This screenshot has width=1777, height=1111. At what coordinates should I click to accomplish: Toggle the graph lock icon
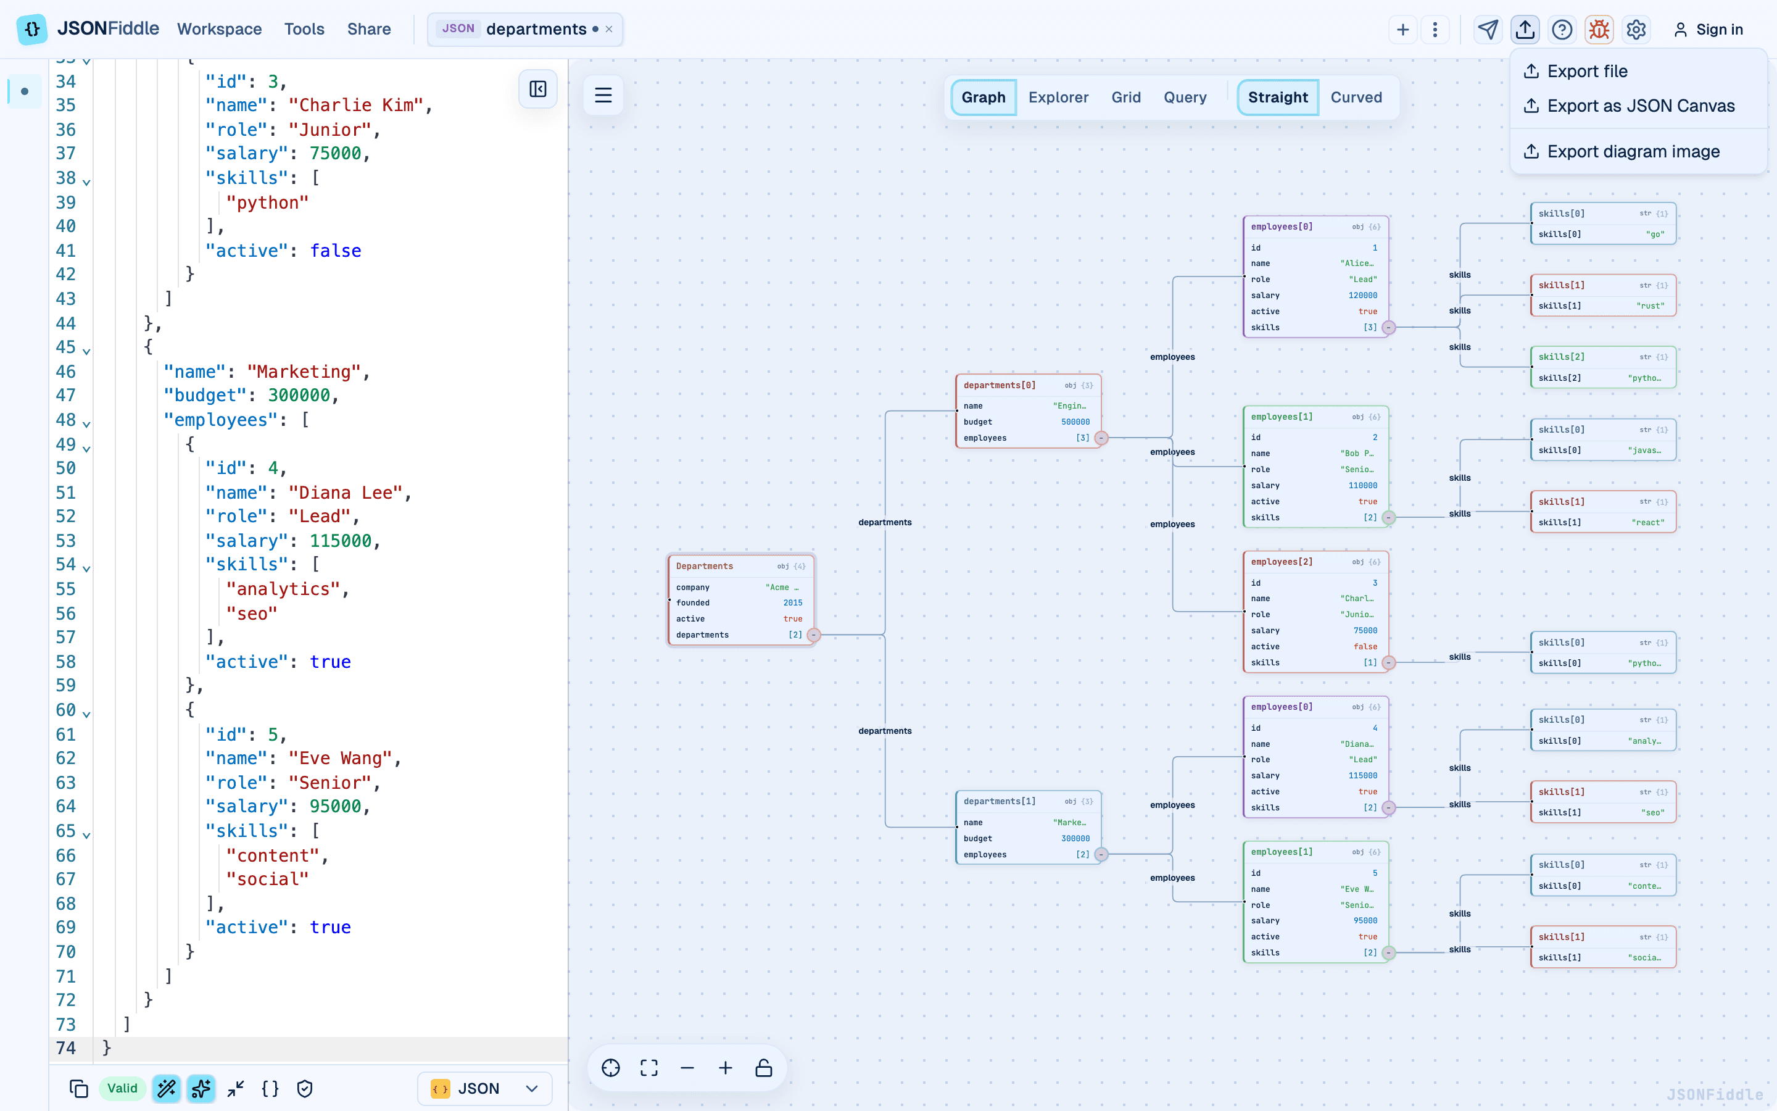pos(764,1068)
